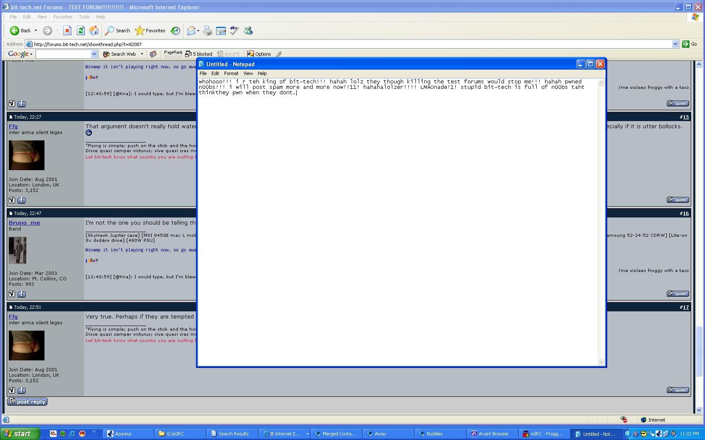The image size is (705, 440).
Task: Refresh the bit-tech forum page
Action: pyautogui.click(x=81, y=31)
